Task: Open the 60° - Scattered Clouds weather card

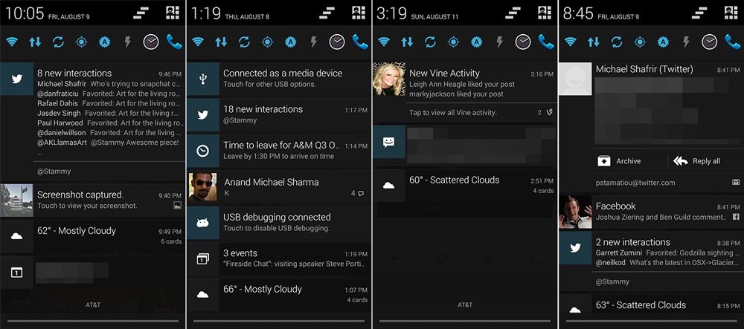Action: tap(465, 186)
